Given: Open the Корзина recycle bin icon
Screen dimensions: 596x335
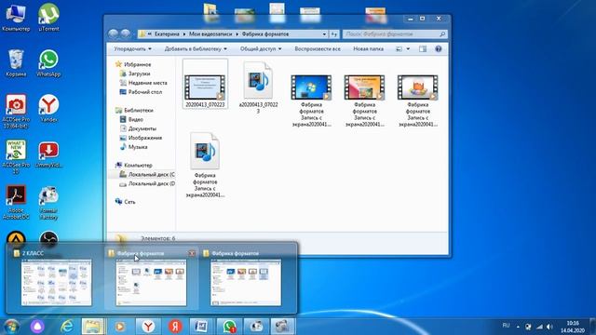Looking at the screenshot, I should click(x=16, y=63).
